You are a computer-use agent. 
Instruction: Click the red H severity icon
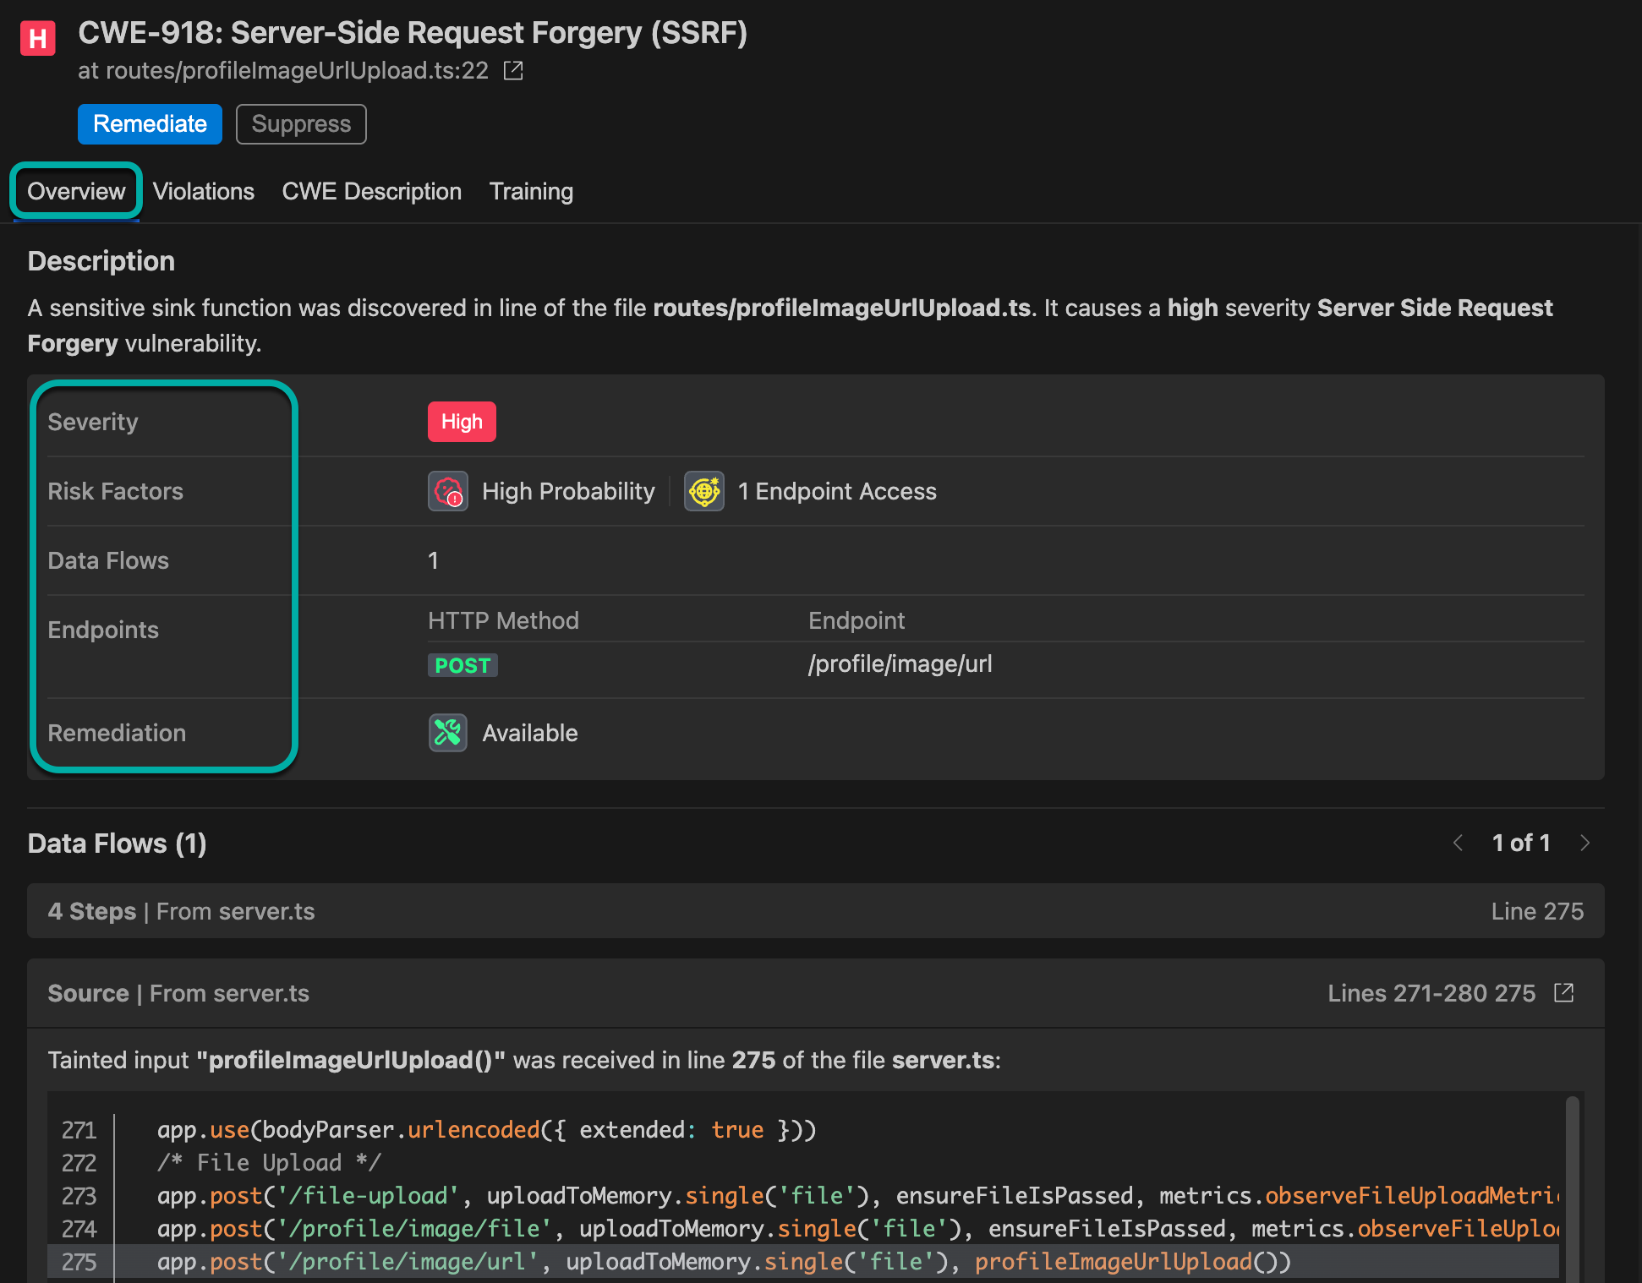coord(37,38)
